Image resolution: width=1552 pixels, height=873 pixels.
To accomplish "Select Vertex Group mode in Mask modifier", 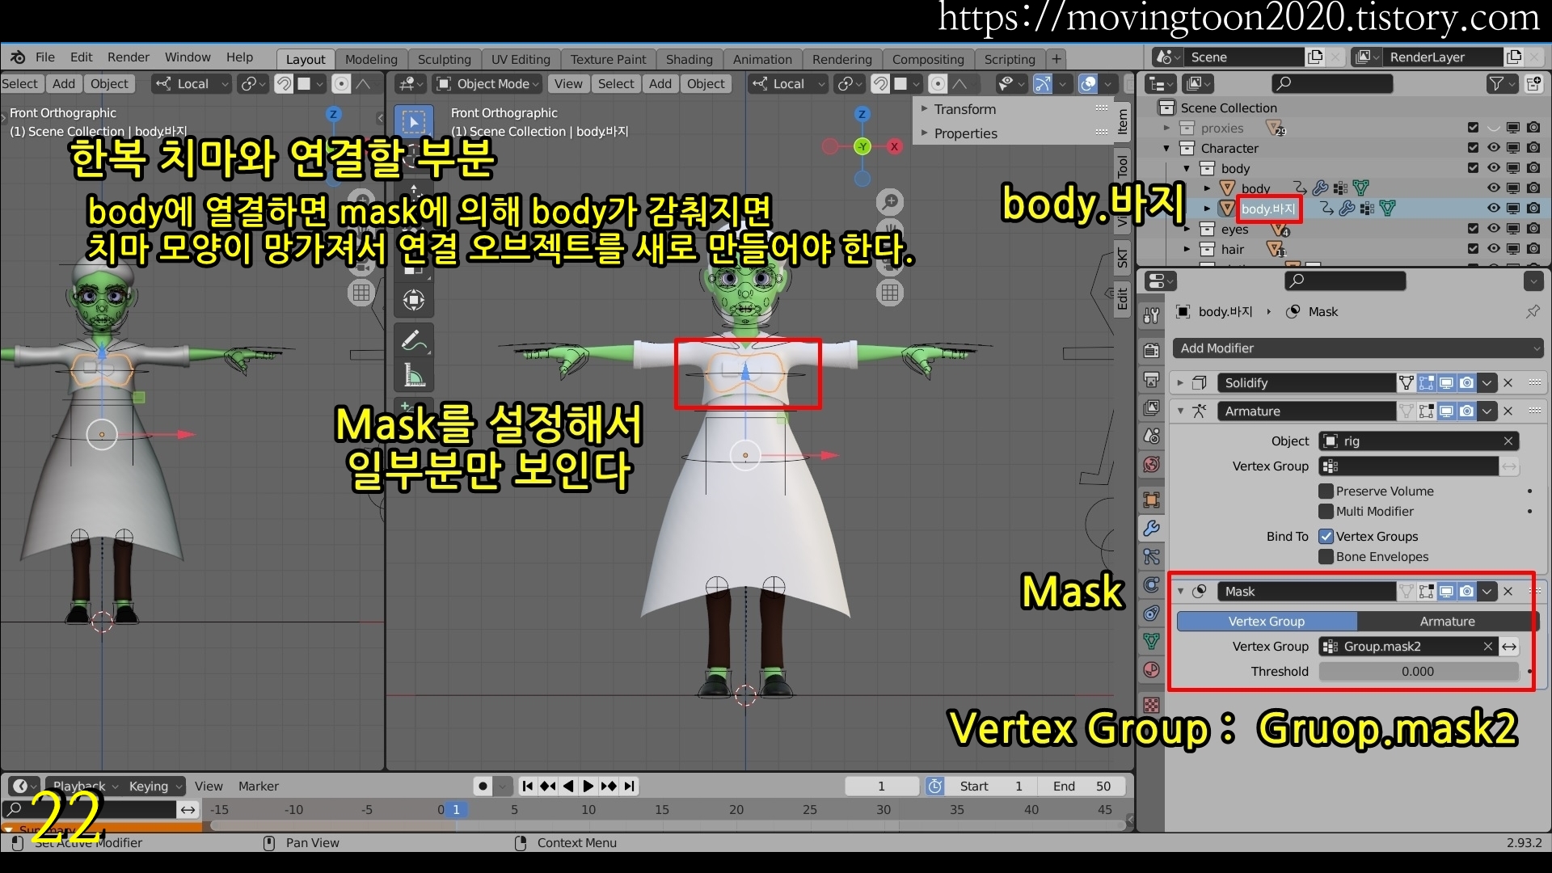I will pos(1267,621).
